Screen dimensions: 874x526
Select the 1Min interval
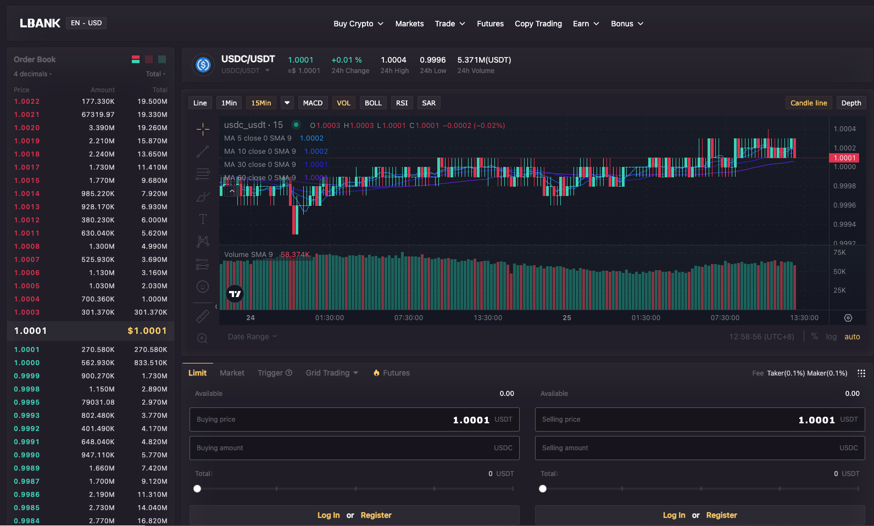[229, 103]
